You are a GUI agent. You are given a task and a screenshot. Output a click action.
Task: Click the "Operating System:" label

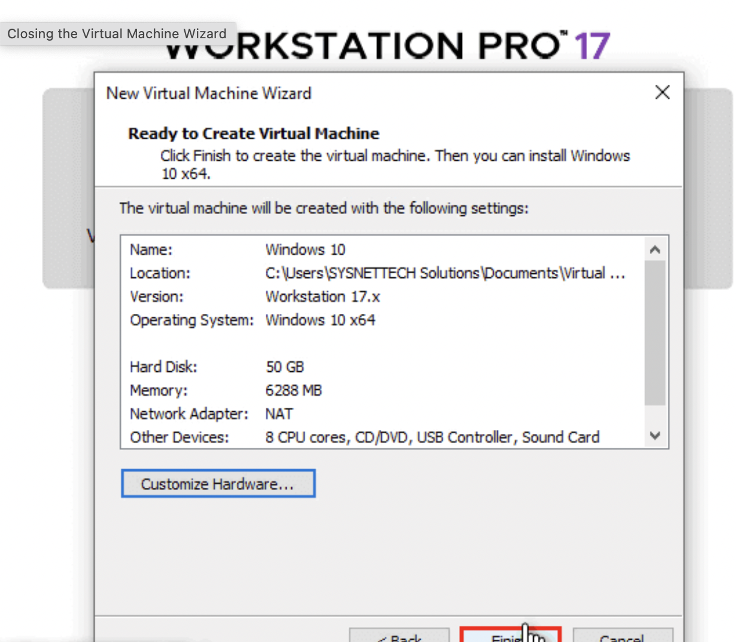192,320
